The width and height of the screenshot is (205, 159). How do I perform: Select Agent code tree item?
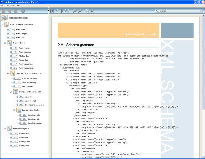(23, 138)
